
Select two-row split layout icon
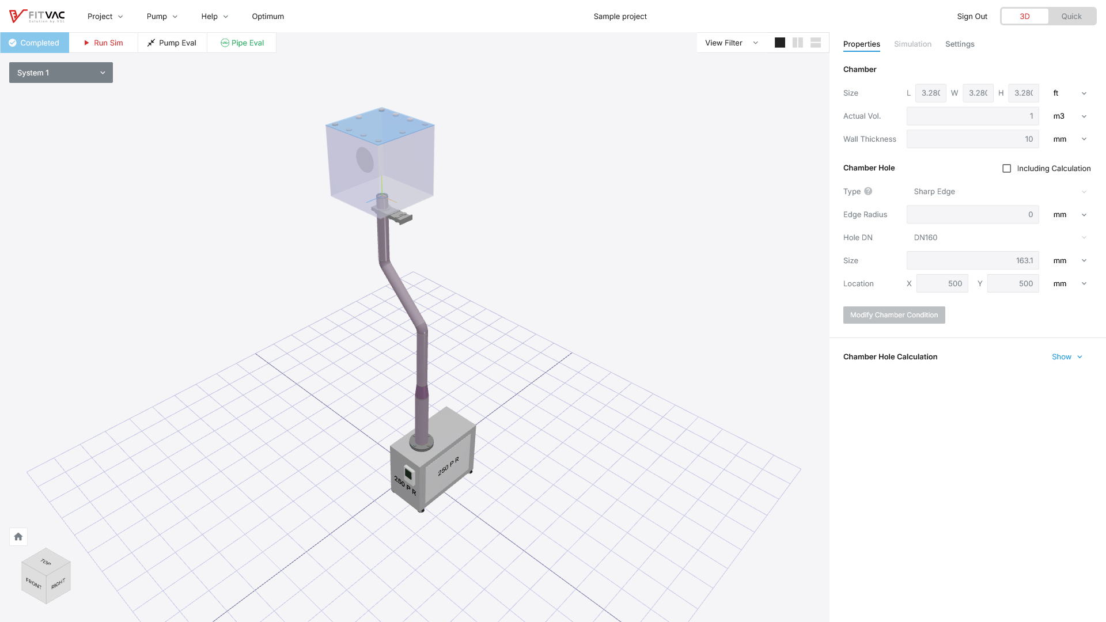[816, 43]
